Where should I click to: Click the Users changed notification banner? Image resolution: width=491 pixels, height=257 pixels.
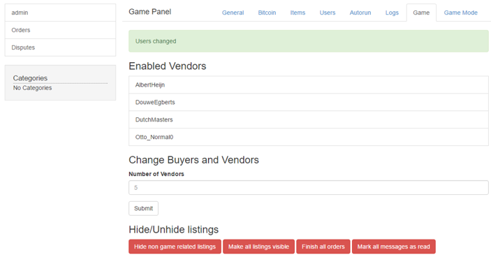(x=309, y=41)
